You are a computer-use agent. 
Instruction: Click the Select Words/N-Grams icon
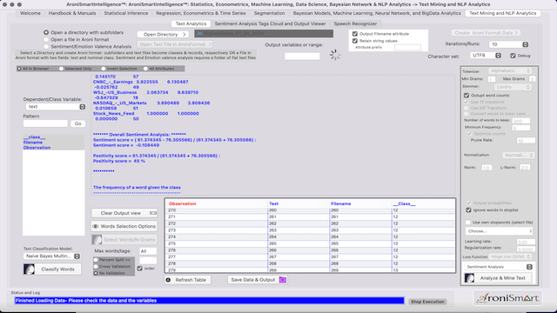pyautogui.click(x=97, y=240)
